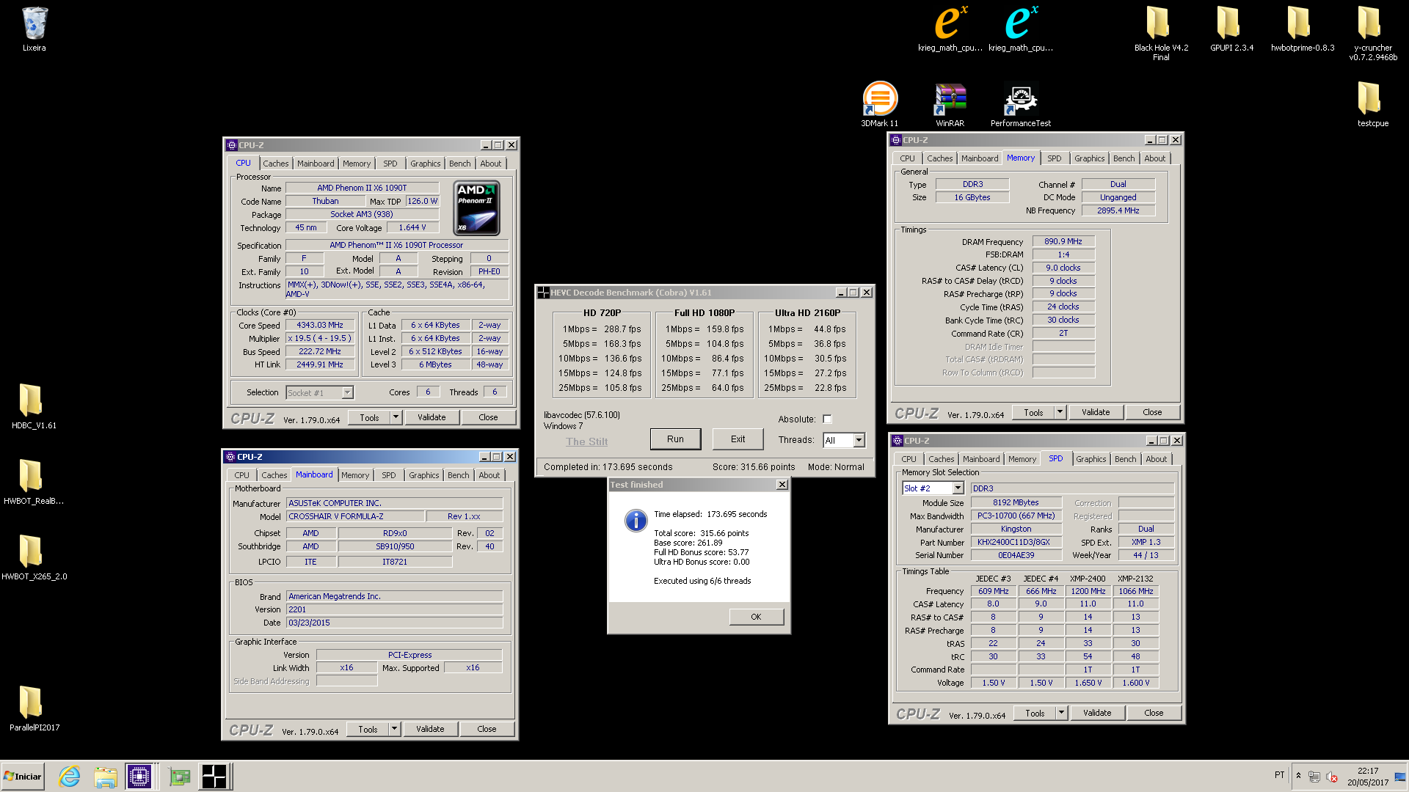The height and width of the screenshot is (792, 1409).
Task: Open the Slot #2 memory slot dropdown
Action: pos(958,488)
